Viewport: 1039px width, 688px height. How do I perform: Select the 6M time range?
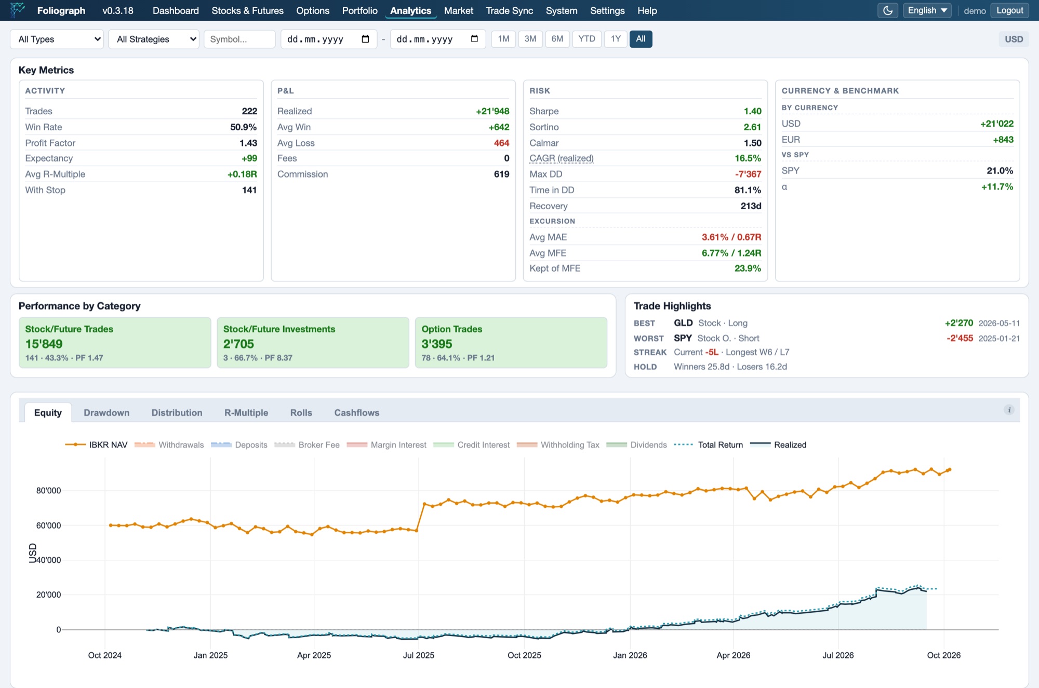[557, 39]
